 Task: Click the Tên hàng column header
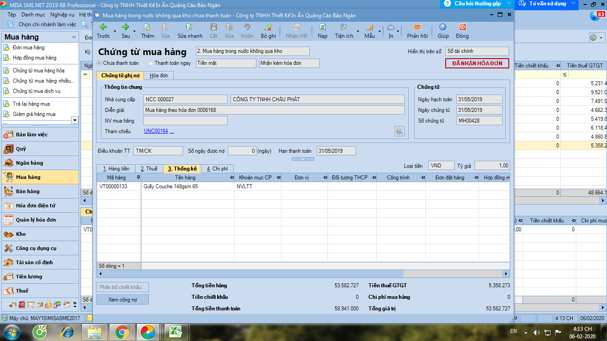click(188, 178)
